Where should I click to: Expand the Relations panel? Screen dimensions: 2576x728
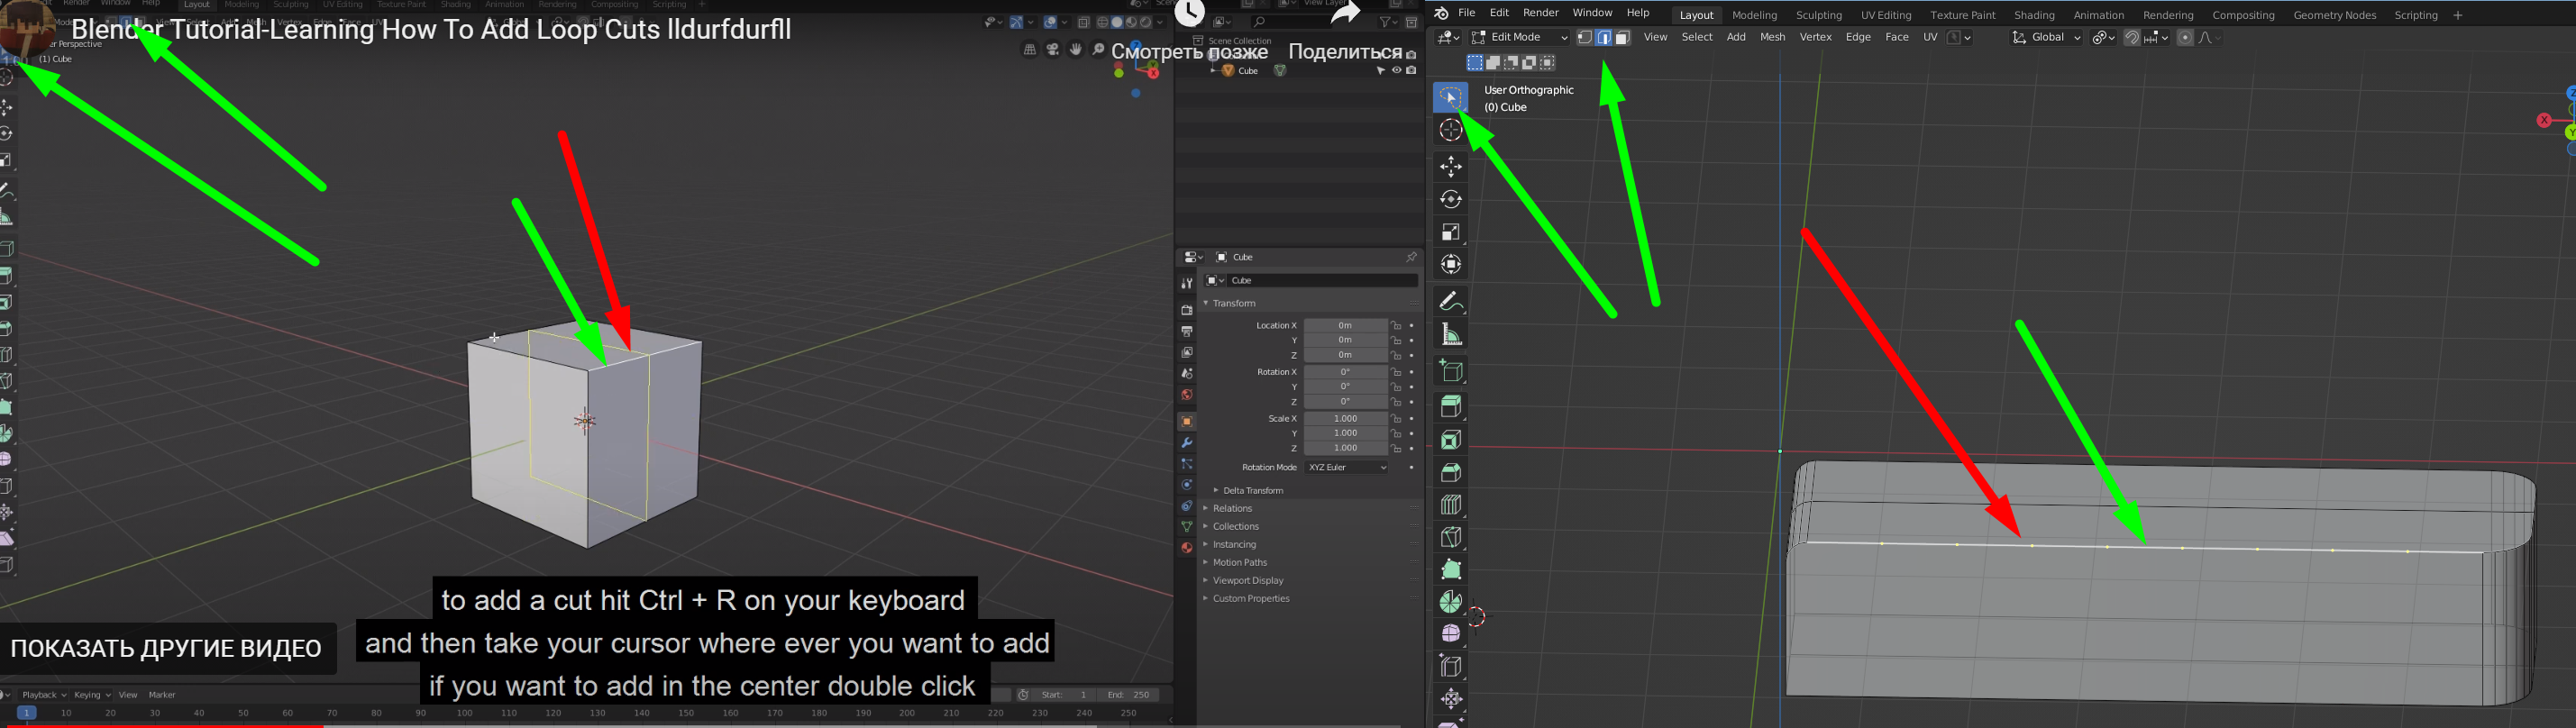pos(1232,509)
